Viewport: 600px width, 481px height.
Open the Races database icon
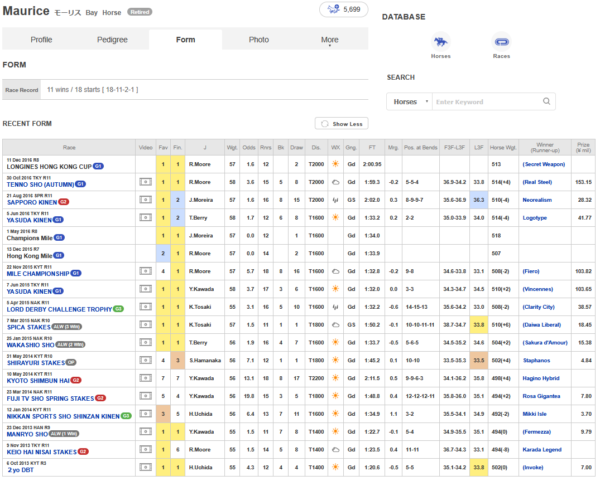pyautogui.click(x=501, y=42)
